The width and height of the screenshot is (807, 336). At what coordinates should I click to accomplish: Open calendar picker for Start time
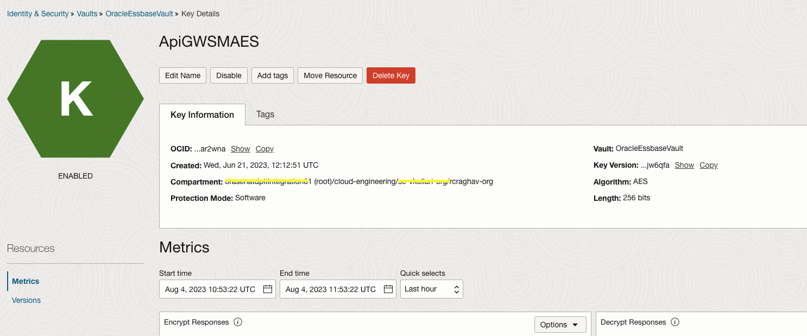click(x=268, y=289)
